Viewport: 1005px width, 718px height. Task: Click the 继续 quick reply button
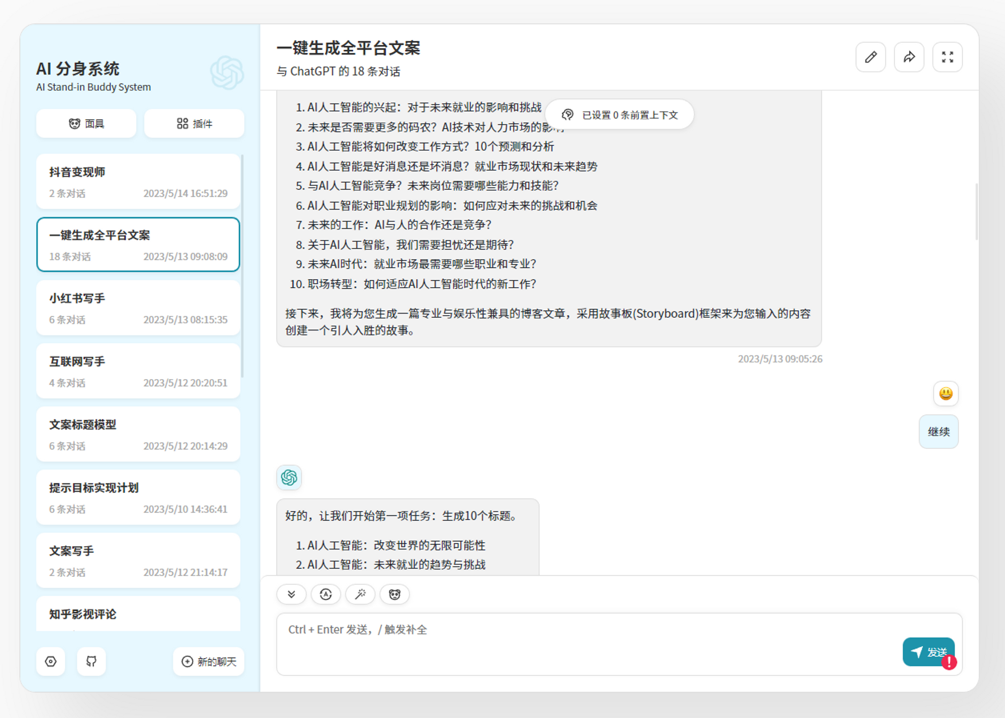pos(939,431)
